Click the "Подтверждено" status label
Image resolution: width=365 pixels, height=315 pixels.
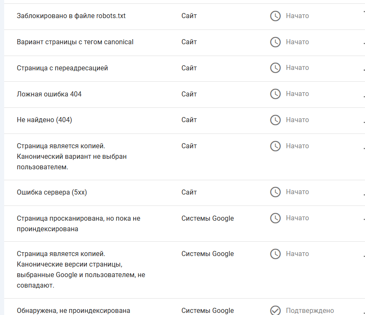[310, 311]
